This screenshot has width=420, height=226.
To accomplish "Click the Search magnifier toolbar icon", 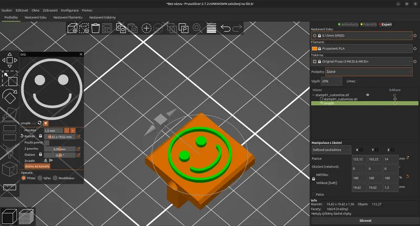I will (197, 28).
